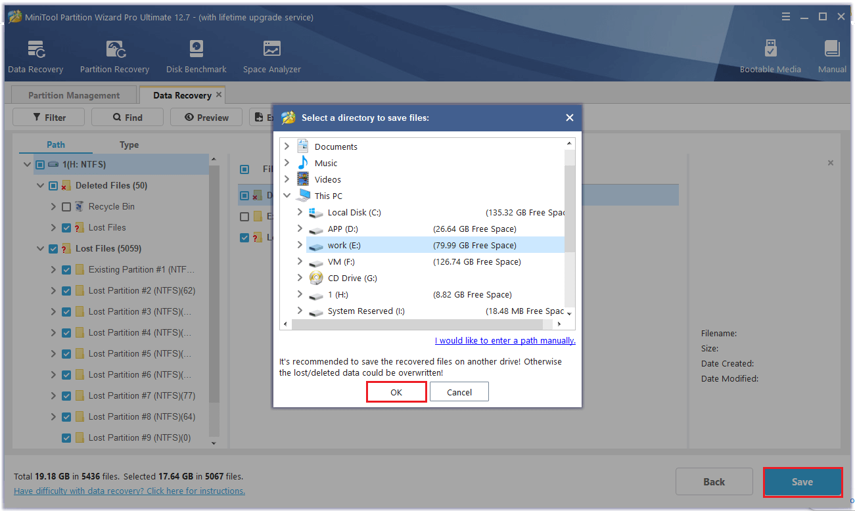
Task: Click the Recycle Bin icon in tree
Action: pyautogui.click(x=80, y=206)
